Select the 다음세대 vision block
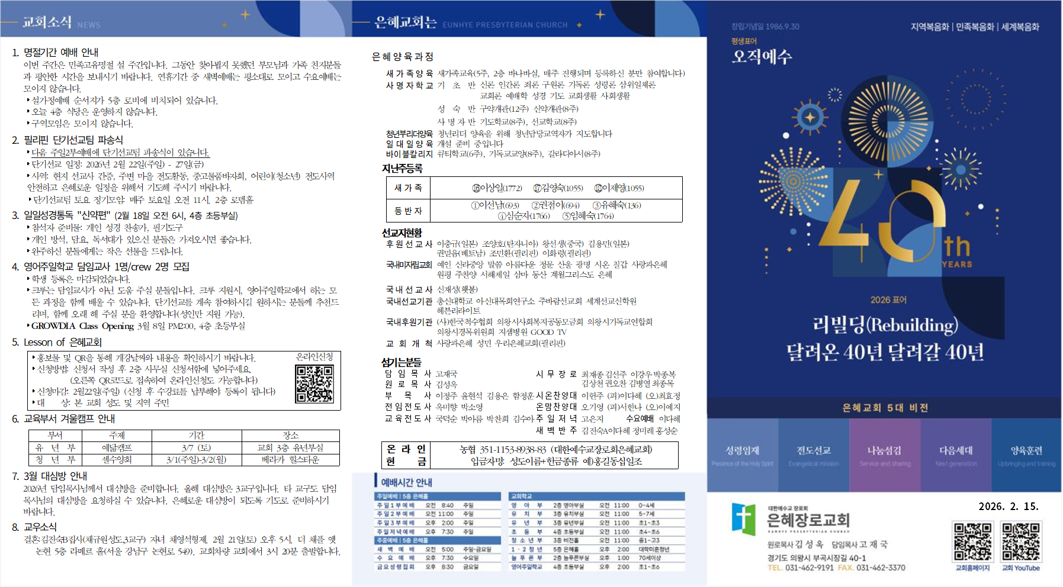The image size is (1063, 587). point(955,455)
